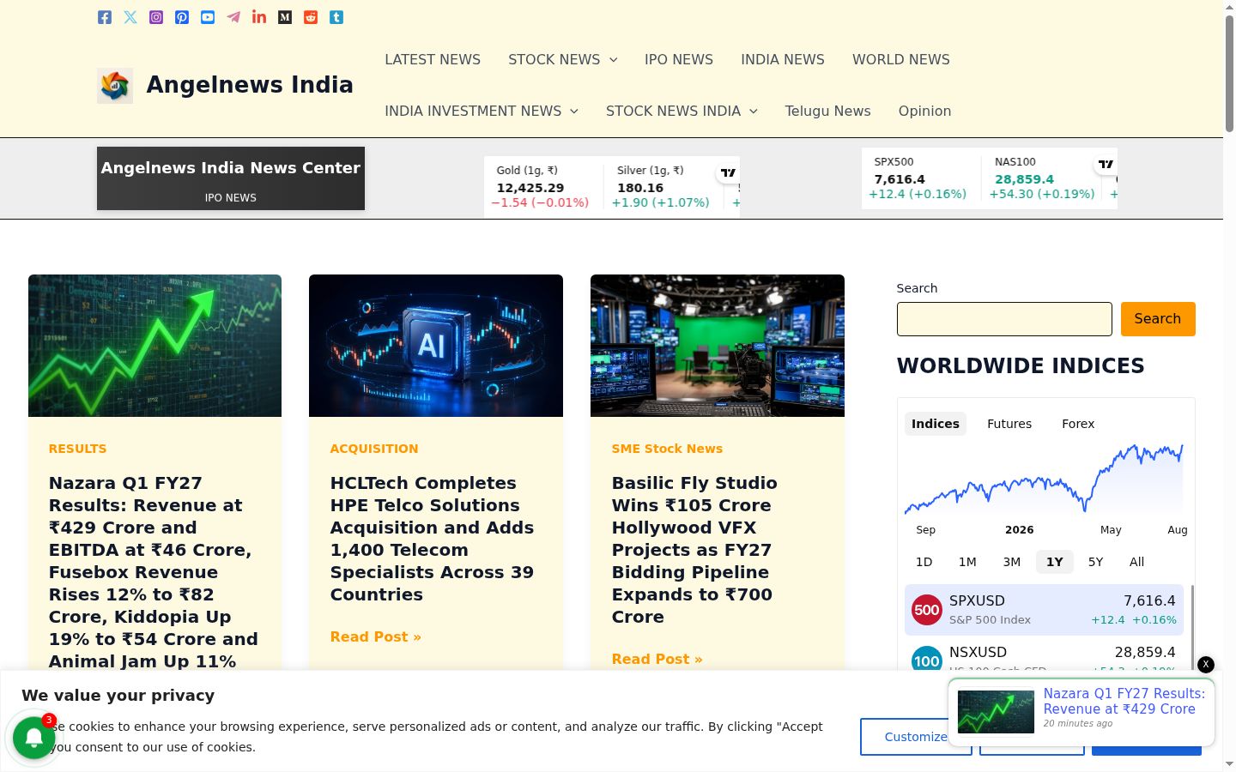Open the X (Twitter) social link
The image size is (1236, 772).
click(130, 17)
